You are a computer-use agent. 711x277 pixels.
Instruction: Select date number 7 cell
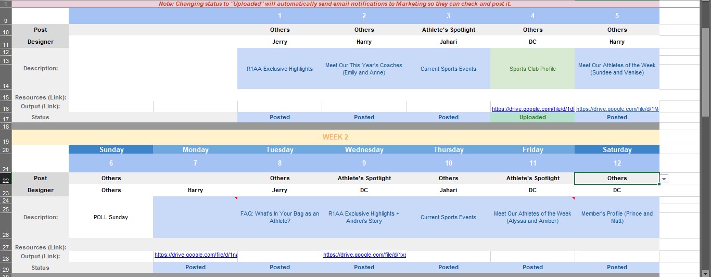[x=196, y=163]
